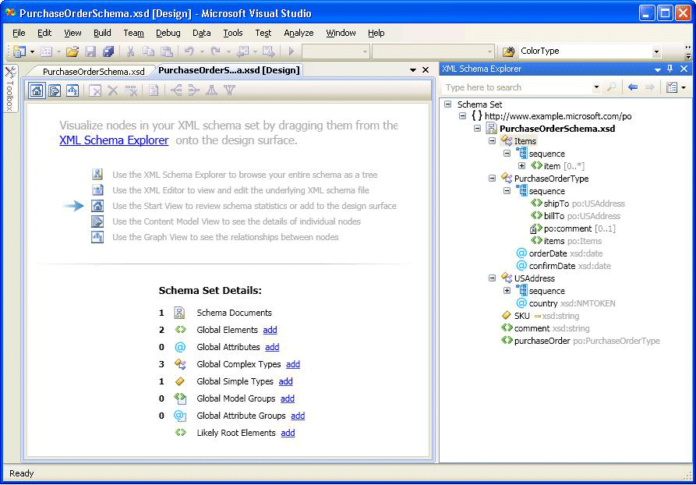696x485 pixels.
Task: Expand the USAddress sequence node
Action: pos(507,291)
